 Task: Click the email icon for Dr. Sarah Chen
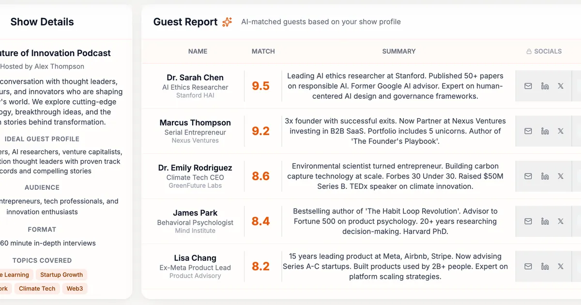pos(528,86)
